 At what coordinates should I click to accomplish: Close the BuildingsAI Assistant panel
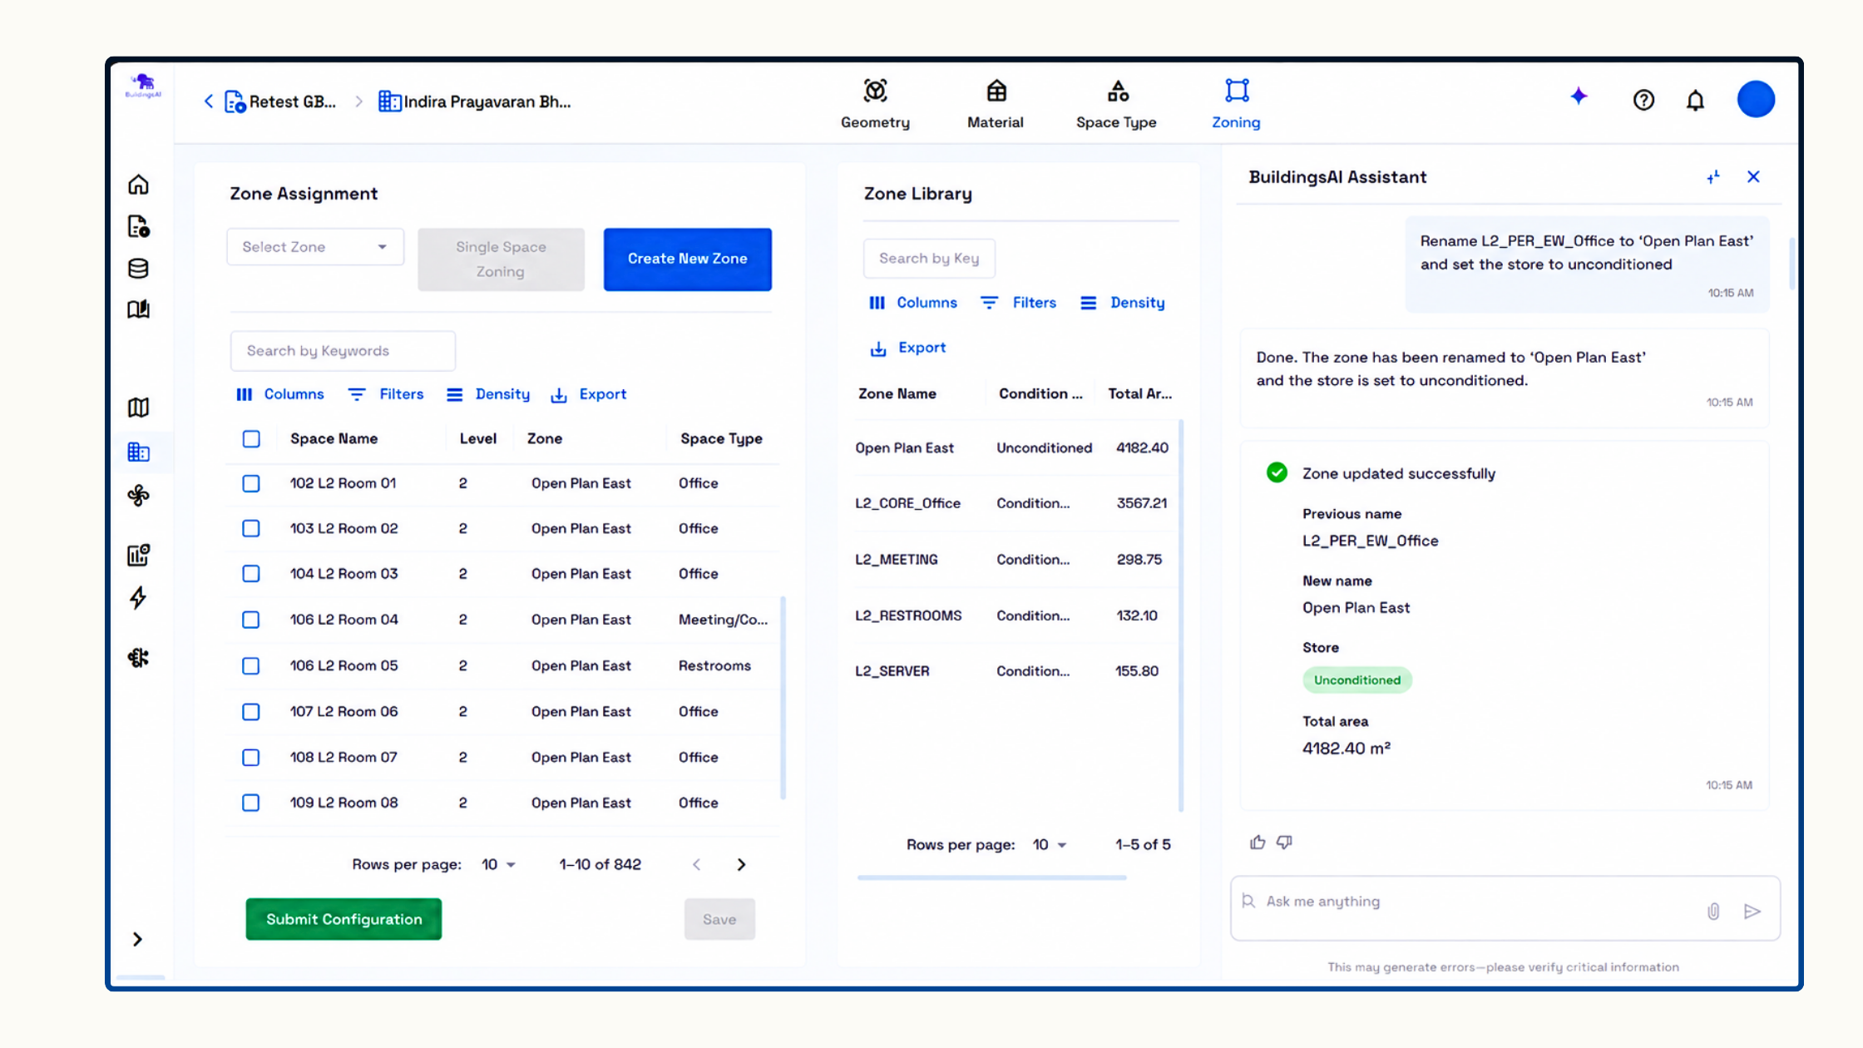coord(1753,176)
